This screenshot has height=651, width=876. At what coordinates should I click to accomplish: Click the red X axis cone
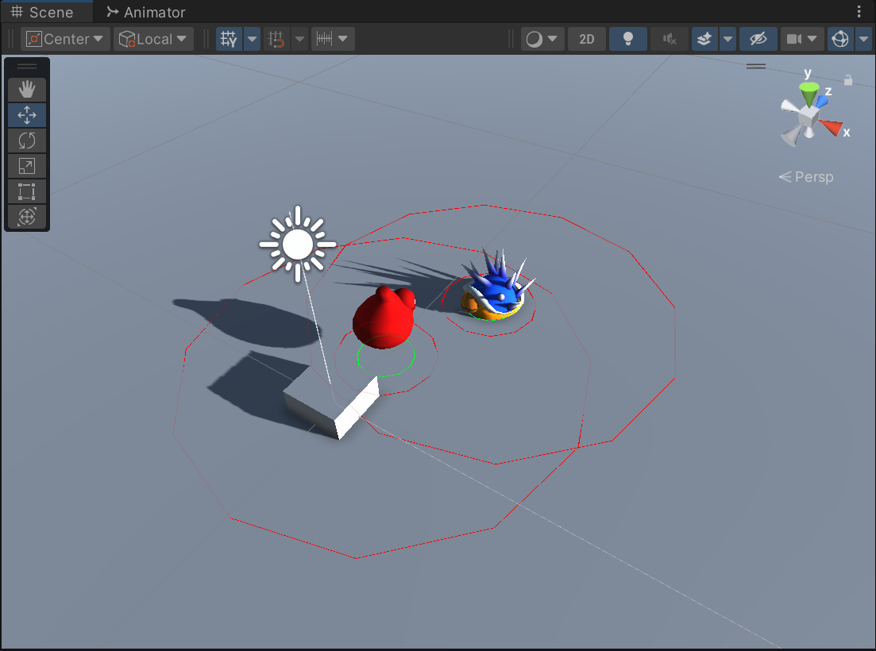pos(832,127)
